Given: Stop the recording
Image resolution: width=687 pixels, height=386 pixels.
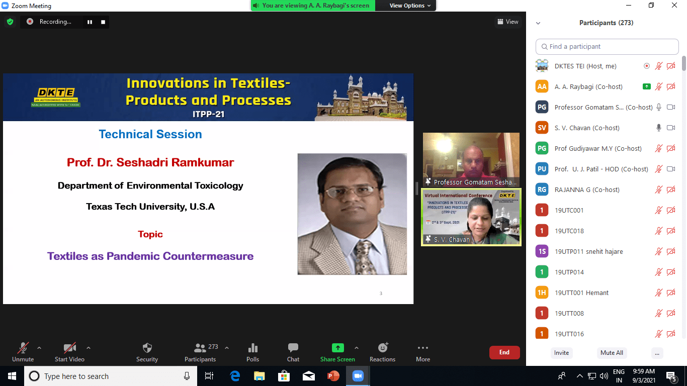Looking at the screenshot, I should click(x=103, y=22).
